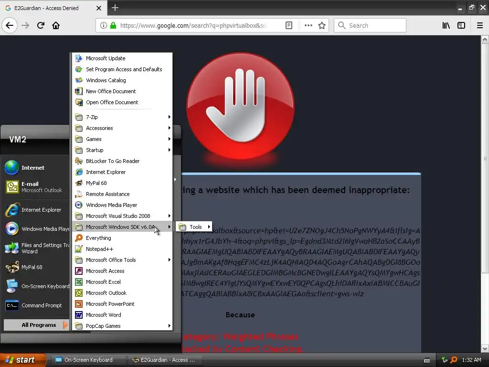Click page scrollbar down arrow
Screen dimensions: 489x367
point(485,348)
